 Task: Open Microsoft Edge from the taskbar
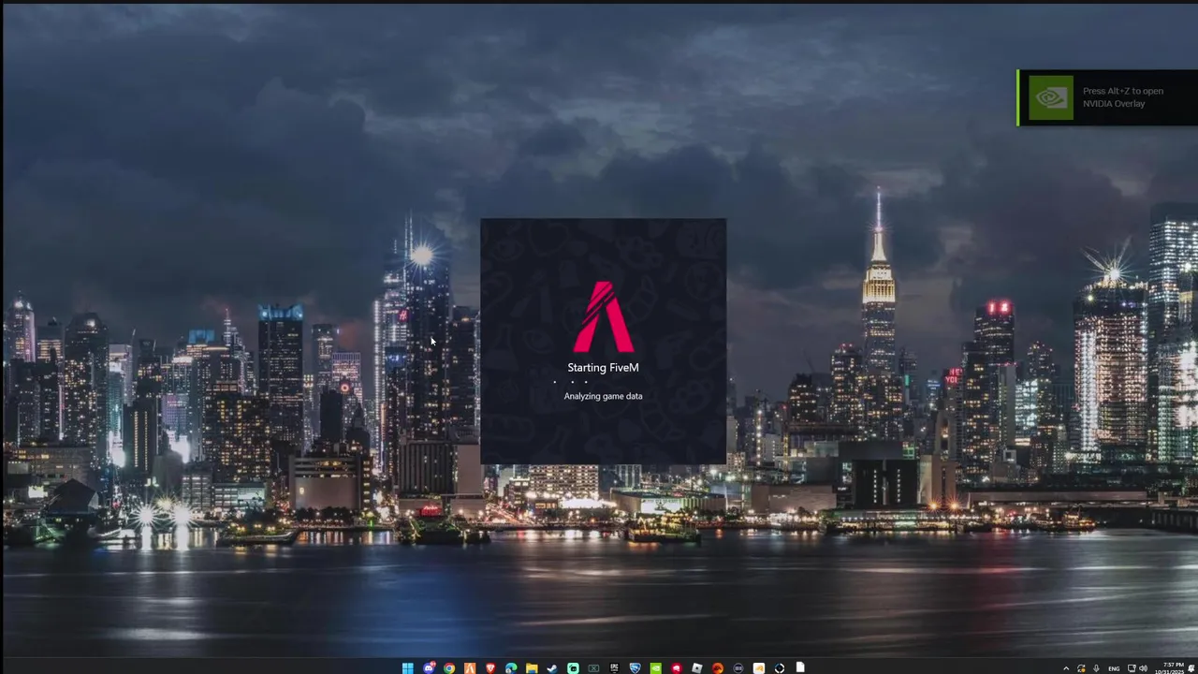(511, 668)
